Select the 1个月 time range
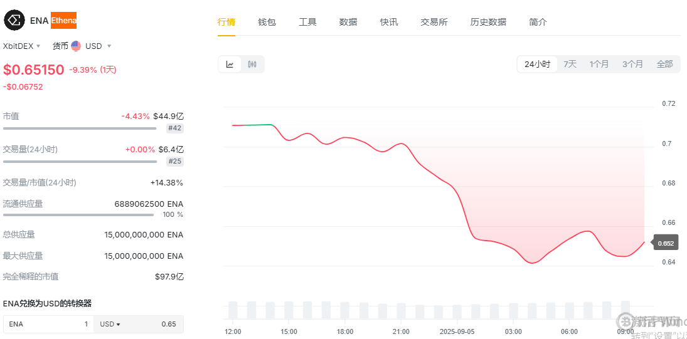687x339 pixels. click(599, 65)
